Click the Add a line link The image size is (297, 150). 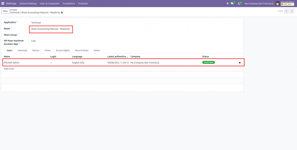click(9, 69)
